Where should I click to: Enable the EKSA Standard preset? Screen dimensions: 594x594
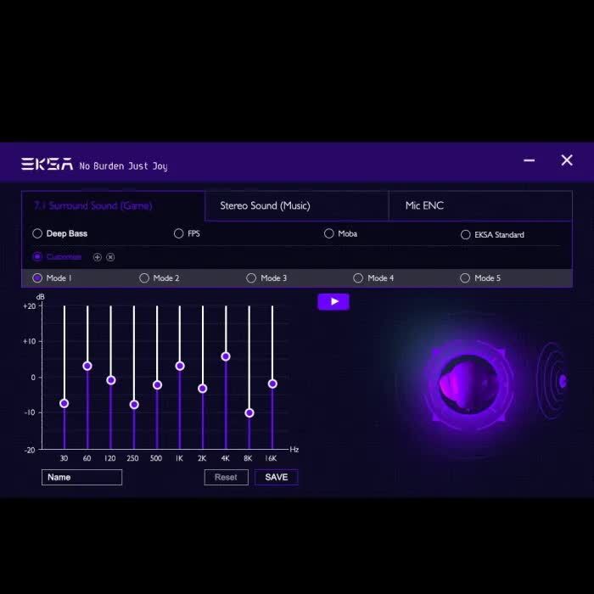465,235
